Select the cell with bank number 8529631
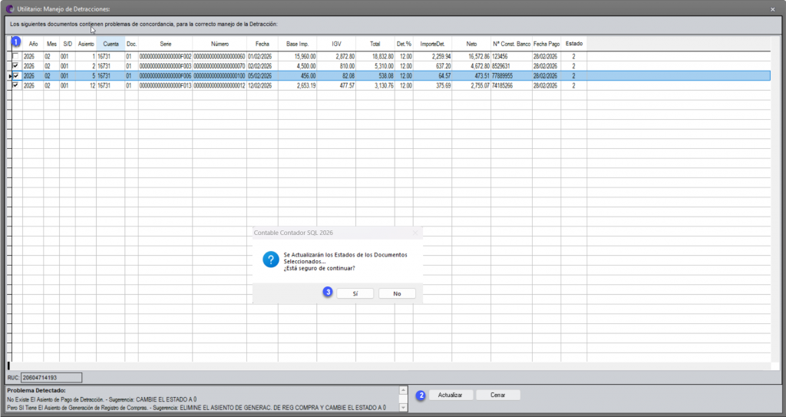Viewport: 786px width, 417px height. tap(511, 66)
